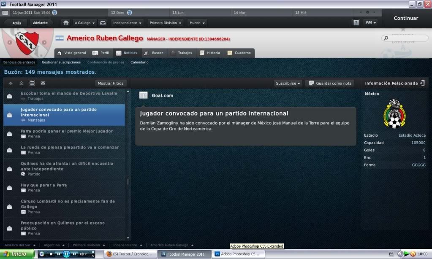432x259 pixels.
Task: Expand the Primera División dropdown
Action: click(x=165, y=23)
